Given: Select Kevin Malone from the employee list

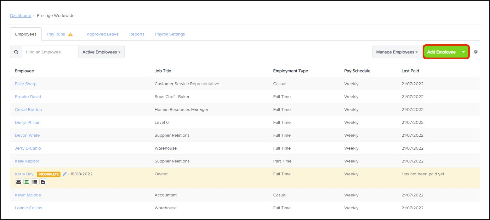Looking at the screenshot, I should pos(27,195).
